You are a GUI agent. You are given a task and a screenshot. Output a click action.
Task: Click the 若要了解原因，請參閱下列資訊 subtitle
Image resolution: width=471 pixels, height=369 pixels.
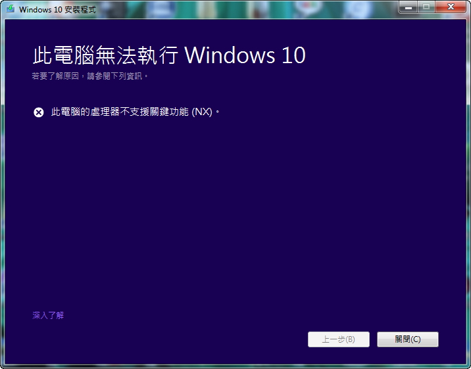90,76
